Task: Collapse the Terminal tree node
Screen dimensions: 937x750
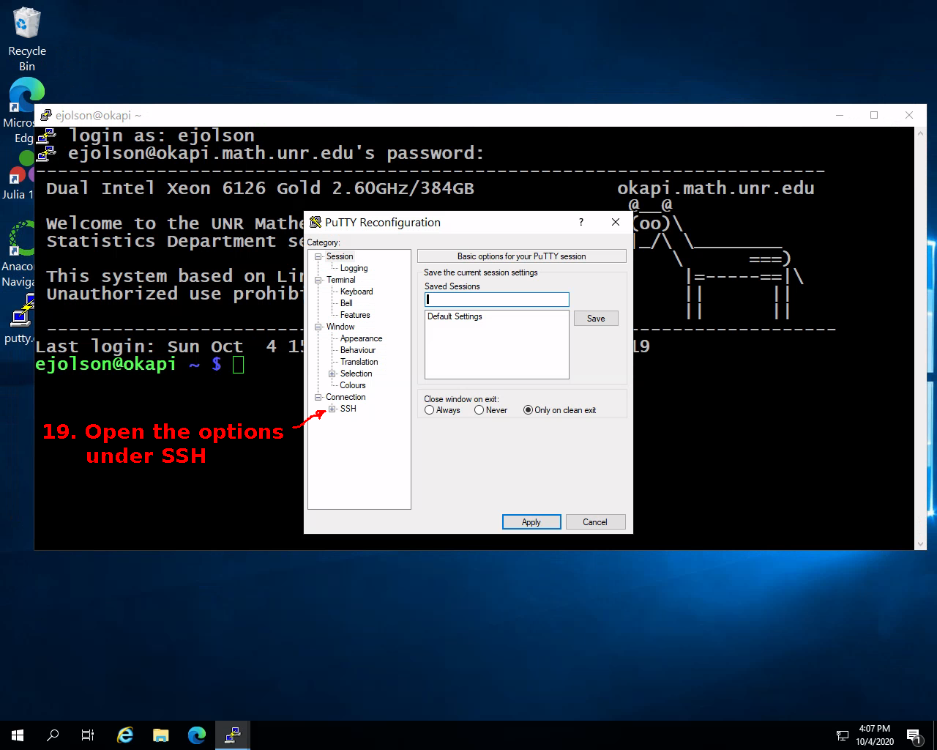Action: tap(318, 280)
